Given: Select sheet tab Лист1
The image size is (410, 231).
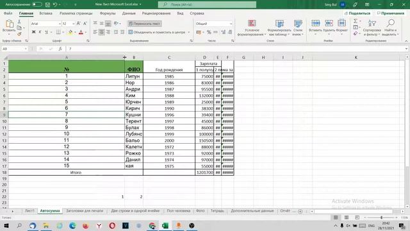Looking at the screenshot, I should (29, 211).
